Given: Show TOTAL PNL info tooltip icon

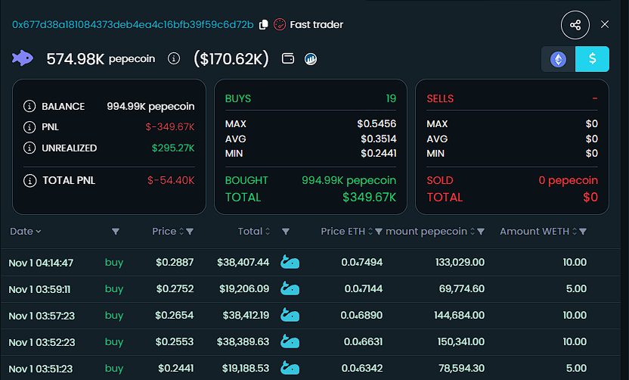Looking at the screenshot, I should pos(29,181).
